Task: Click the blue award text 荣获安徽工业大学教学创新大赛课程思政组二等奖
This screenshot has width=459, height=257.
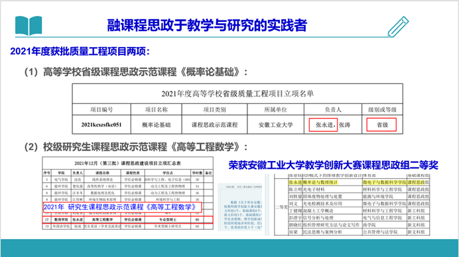Action: [333, 165]
